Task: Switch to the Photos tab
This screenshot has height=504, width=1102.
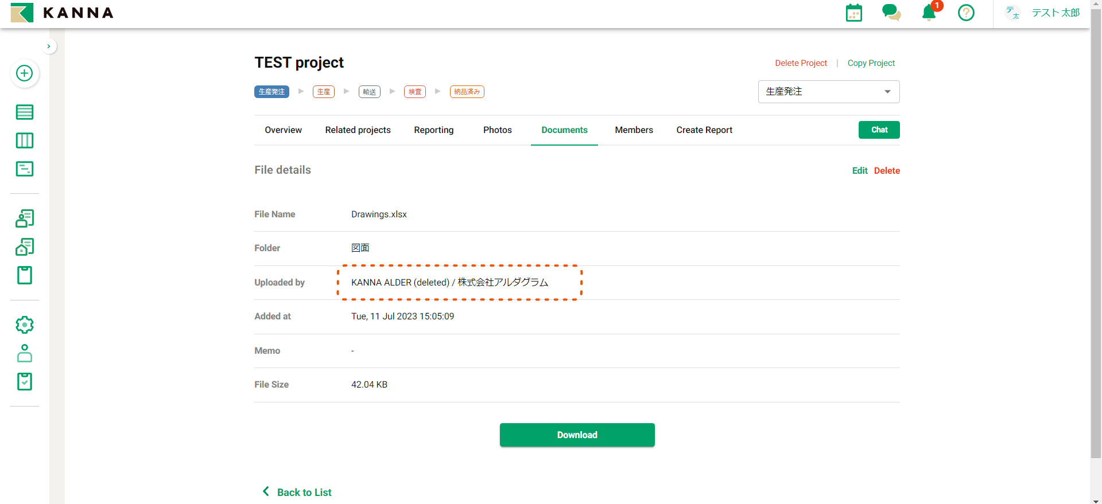Action: tap(497, 130)
